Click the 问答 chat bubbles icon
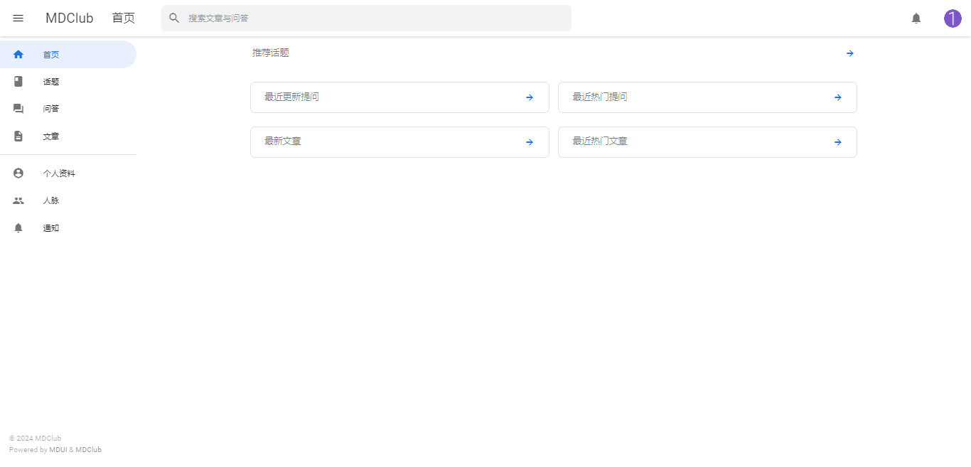 [x=18, y=109]
